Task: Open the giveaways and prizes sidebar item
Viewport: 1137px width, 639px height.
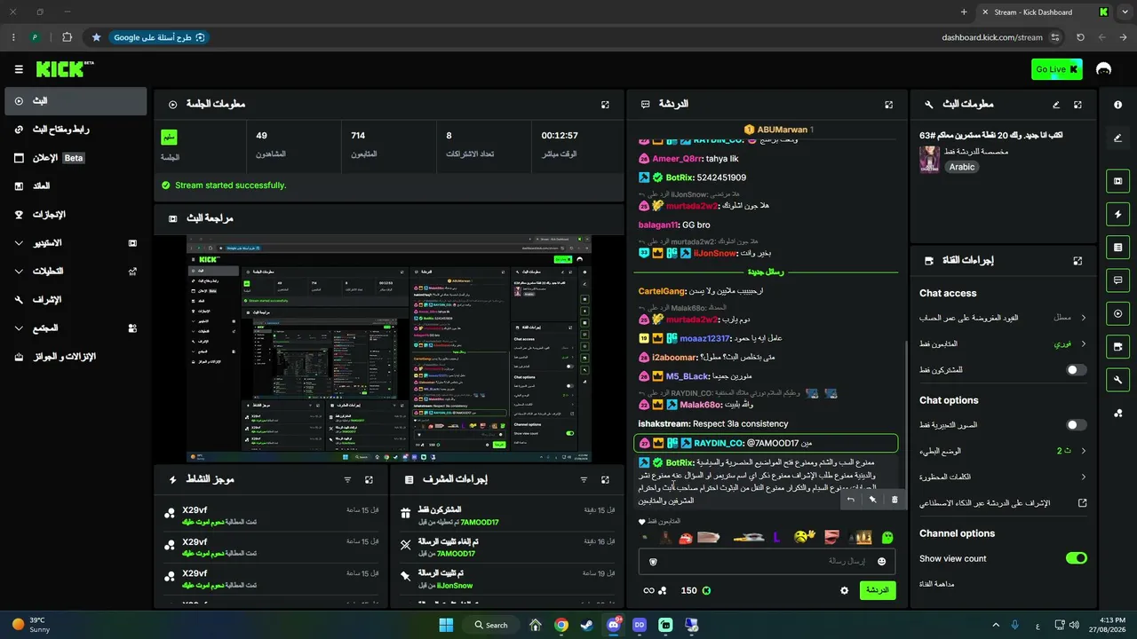Action: tap(76, 357)
